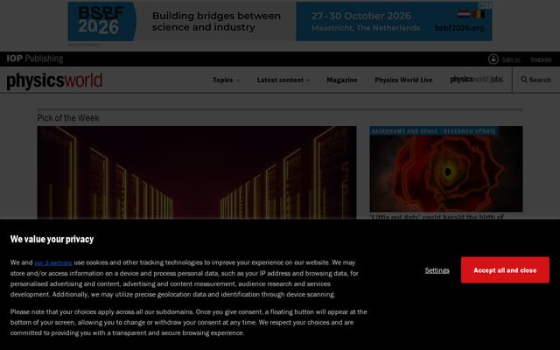Open physicsworld jobs link
Screen dimensions: 560x350
pyautogui.click(x=476, y=80)
